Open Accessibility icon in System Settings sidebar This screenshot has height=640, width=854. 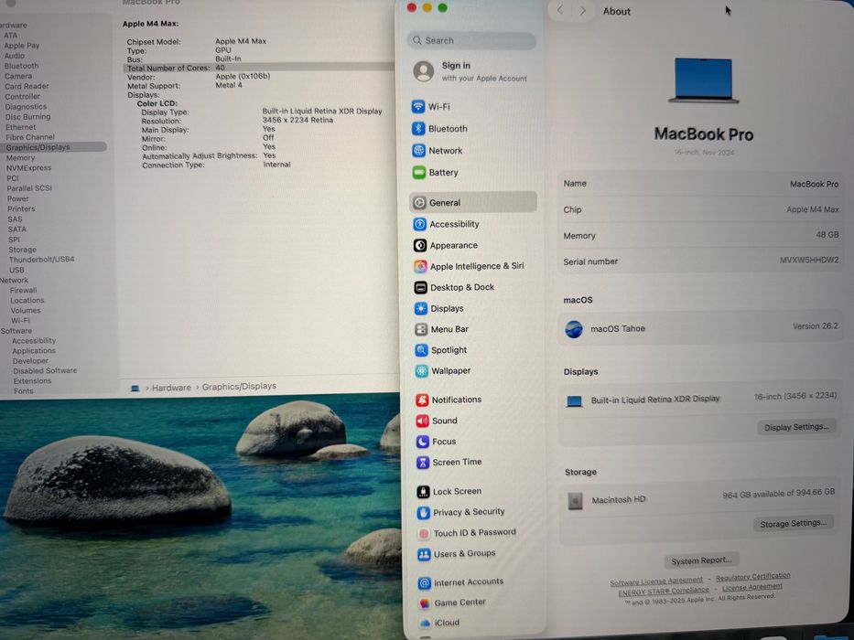click(420, 224)
